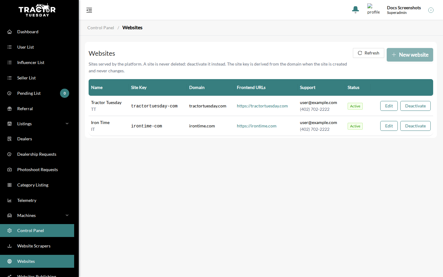
Task: Click the Active status tag for Tractor Tuesday
Action: click(x=355, y=106)
